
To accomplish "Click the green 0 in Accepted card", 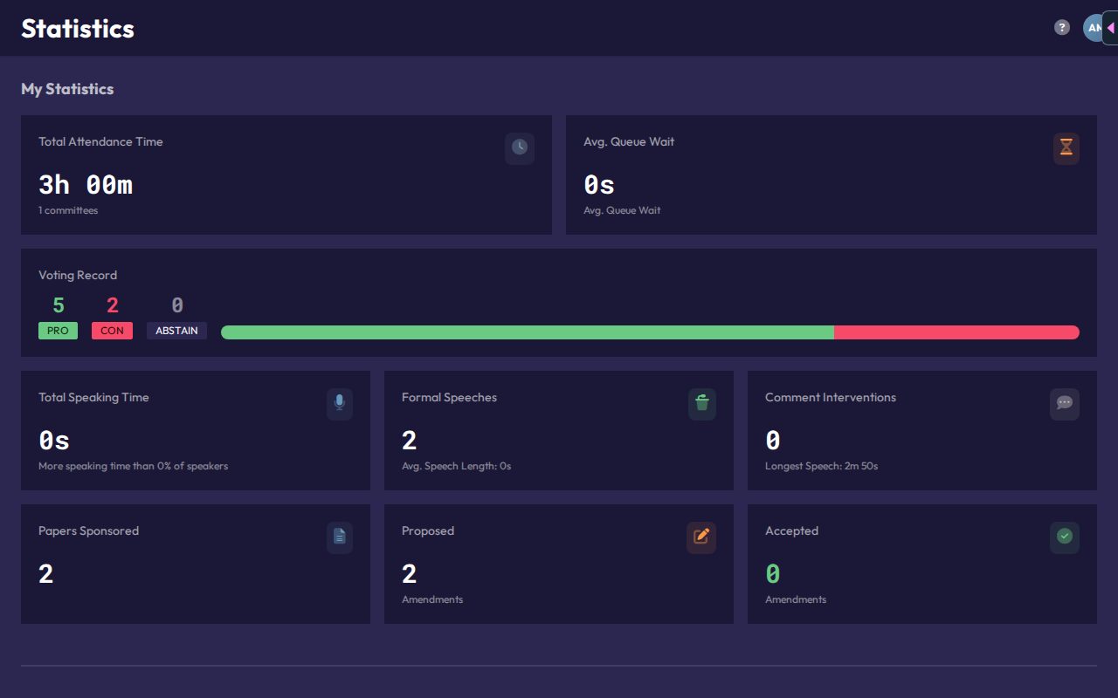I will click(x=773, y=574).
